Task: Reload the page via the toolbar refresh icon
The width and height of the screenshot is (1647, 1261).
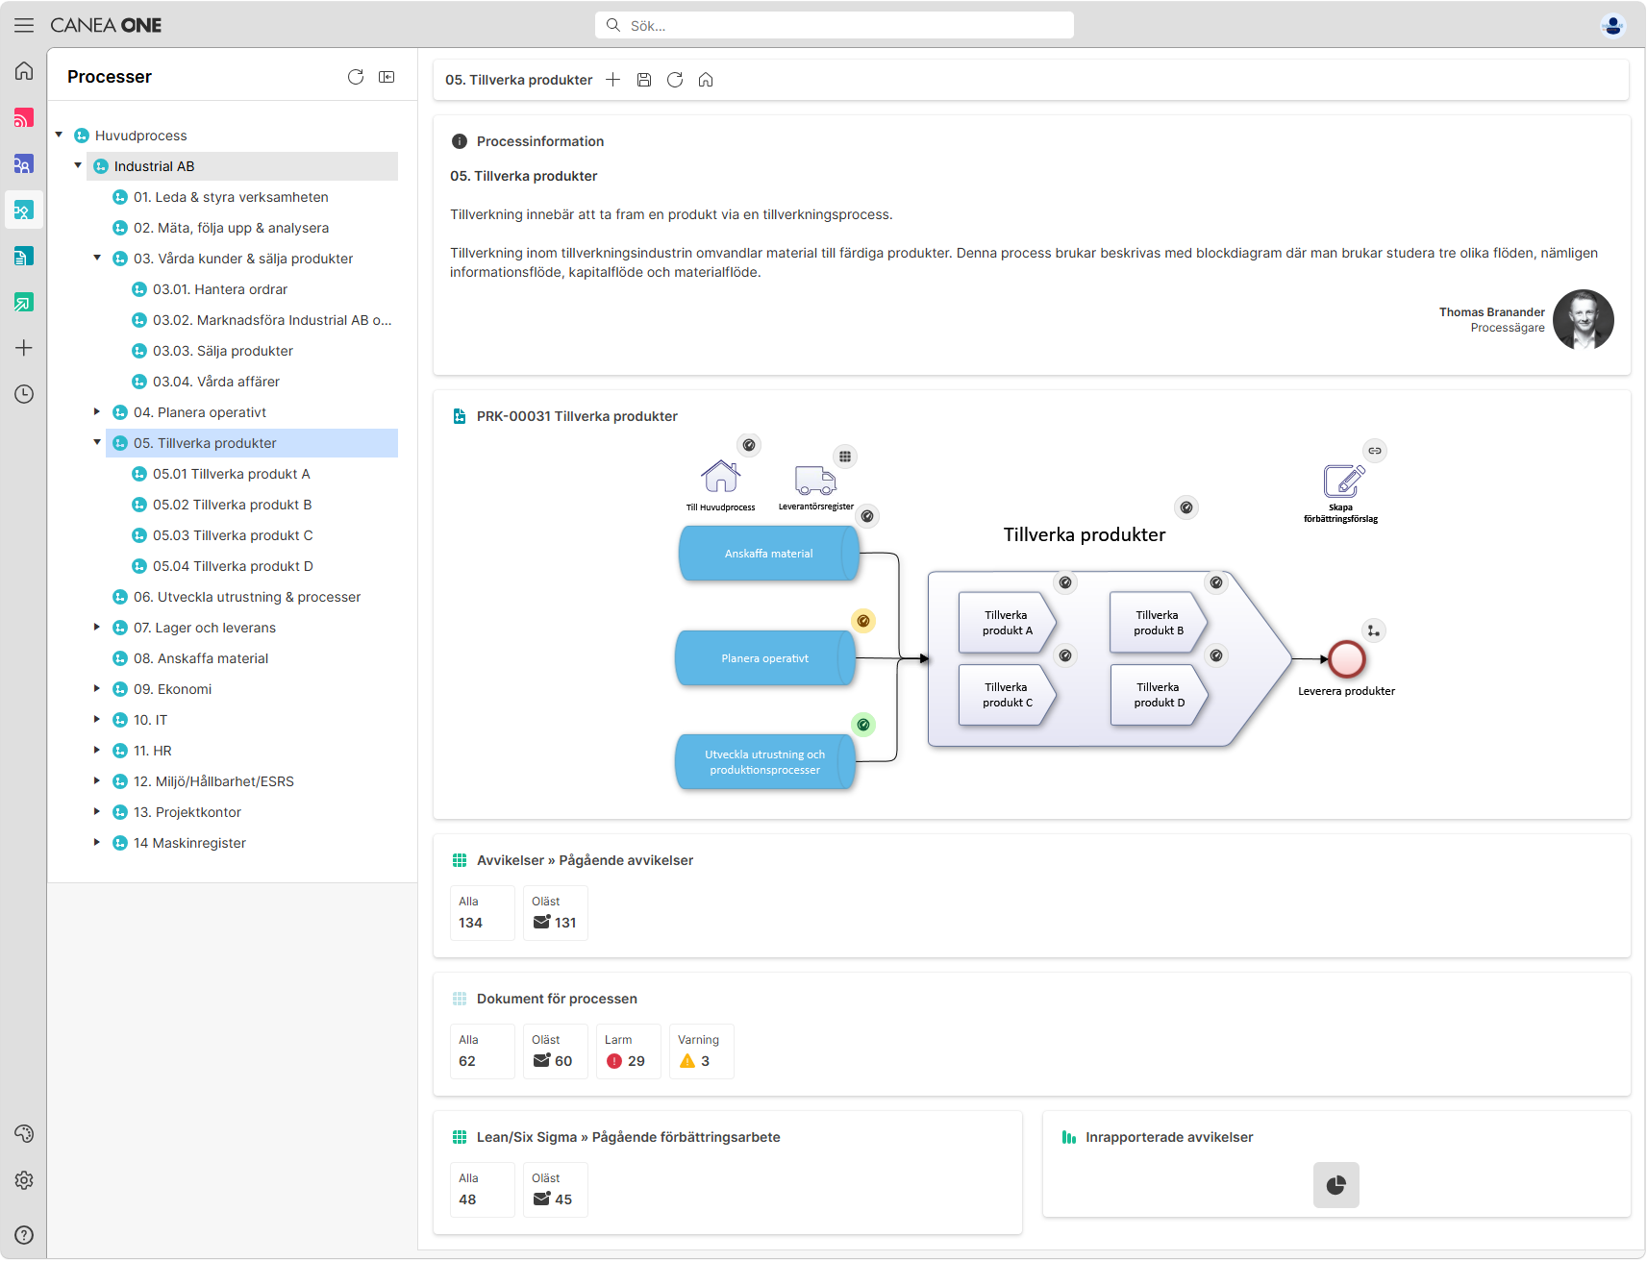Action: click(x=675, y=80)
